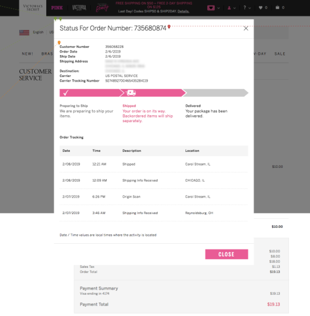The image size is (310, 316).
Task: Click the pink heart card icon
Action: pos(211,8)
